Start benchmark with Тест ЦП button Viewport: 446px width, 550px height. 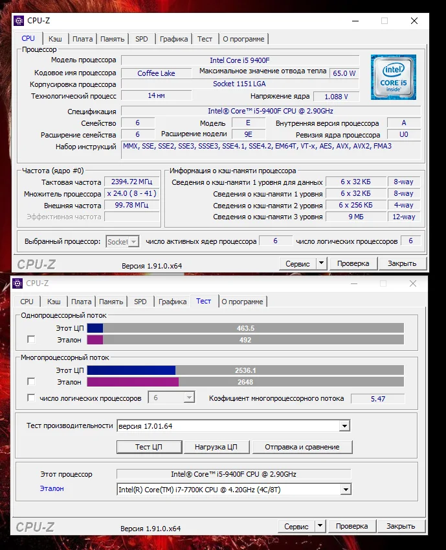[x=149, y=447]
